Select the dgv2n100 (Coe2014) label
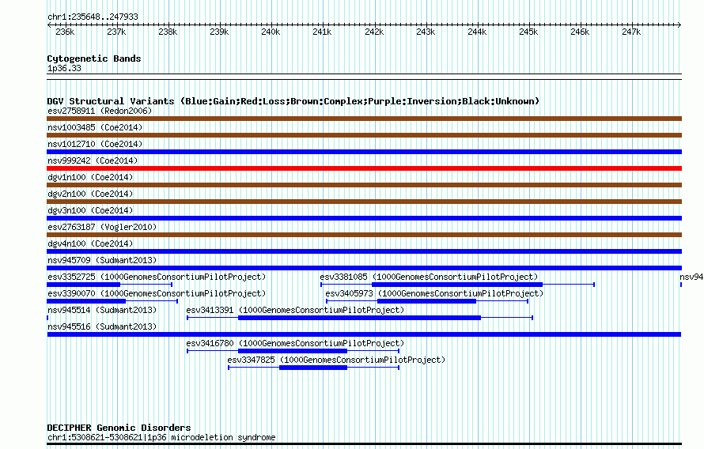704x449 pixels. click(x=90, y=194)
